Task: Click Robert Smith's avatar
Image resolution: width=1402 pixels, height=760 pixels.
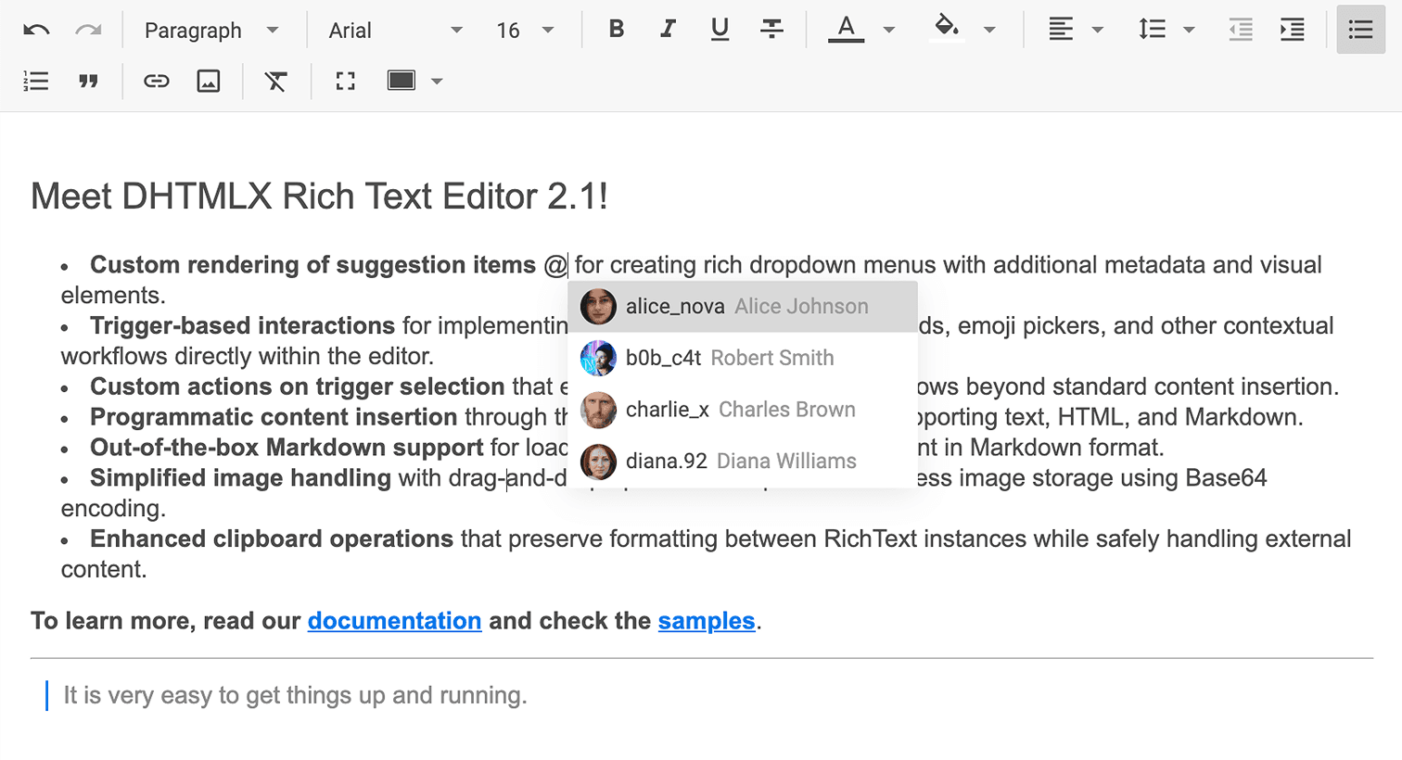Action: tap(598, 358)
